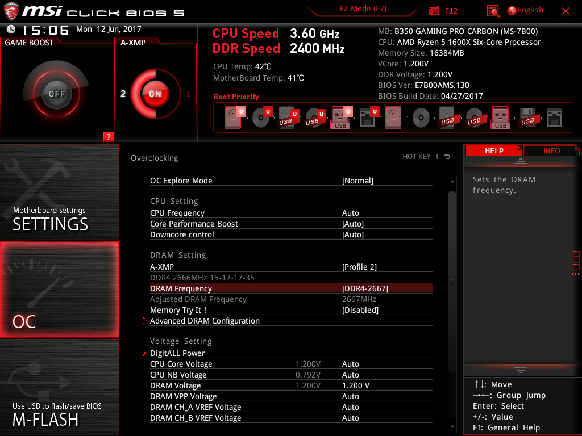Screen dimensions: 582x436
Task: Click Adjusted DRAM Frequency 2667MHz row
Action: point(291,299)
